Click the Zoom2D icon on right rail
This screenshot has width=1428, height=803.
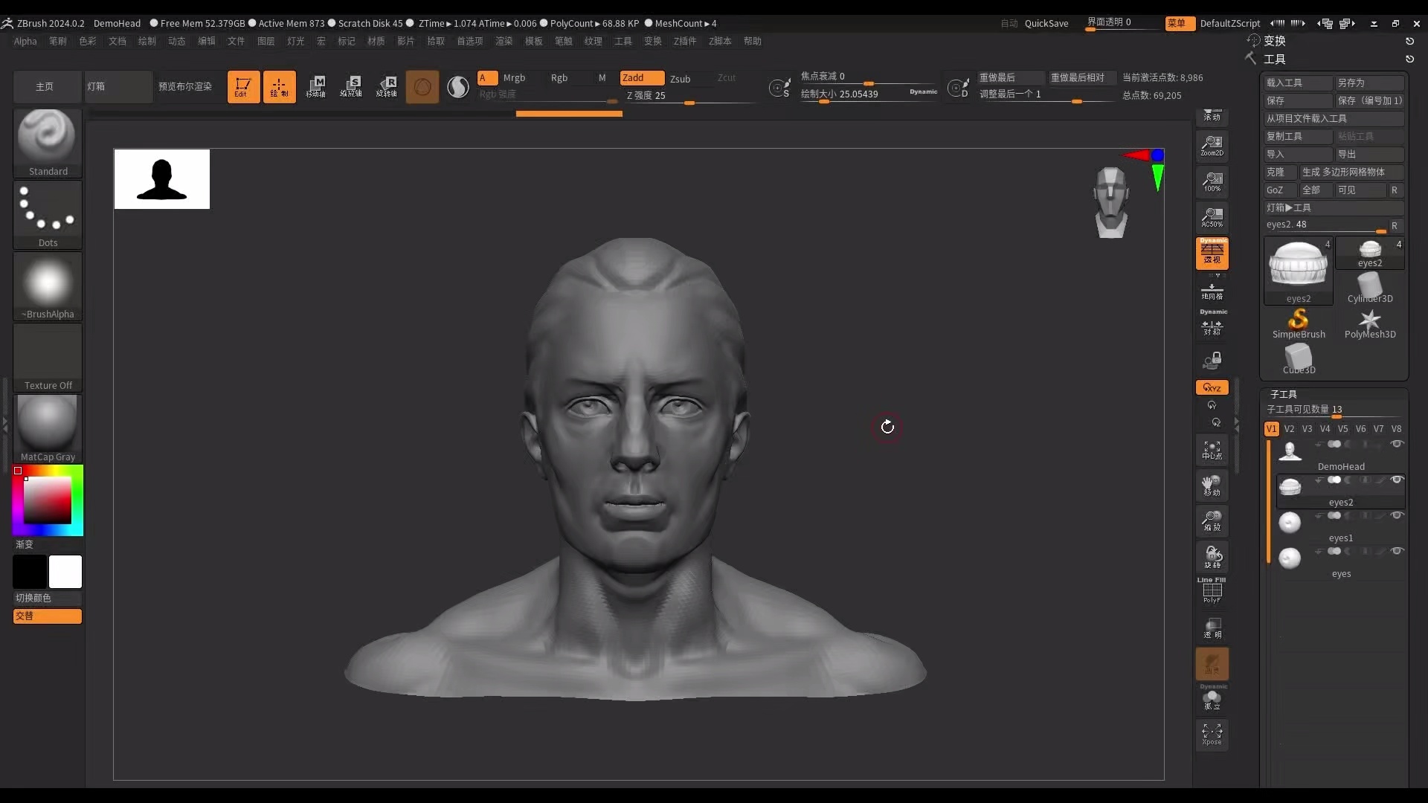[1212, 146]
